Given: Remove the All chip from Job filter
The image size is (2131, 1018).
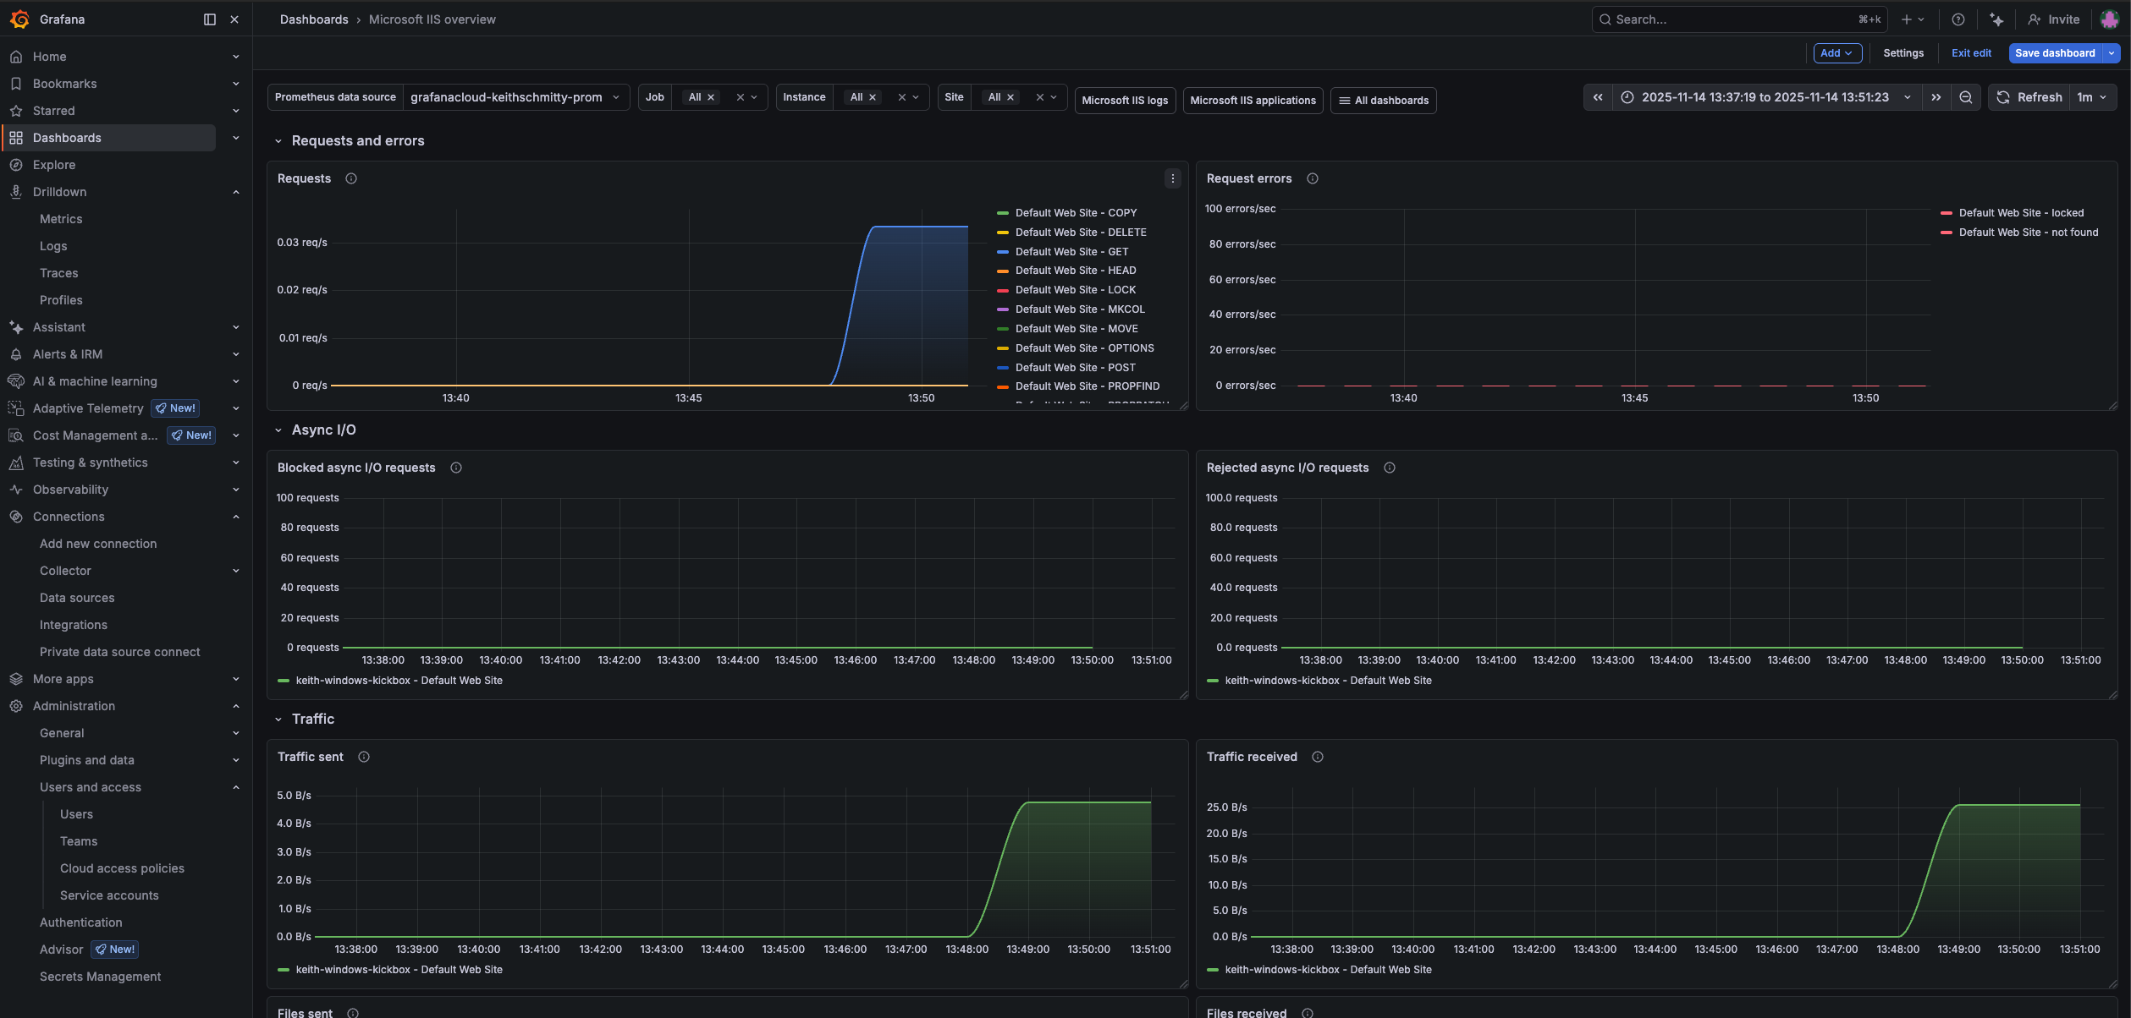Looking at the screenshot, I should pos(711,97).
